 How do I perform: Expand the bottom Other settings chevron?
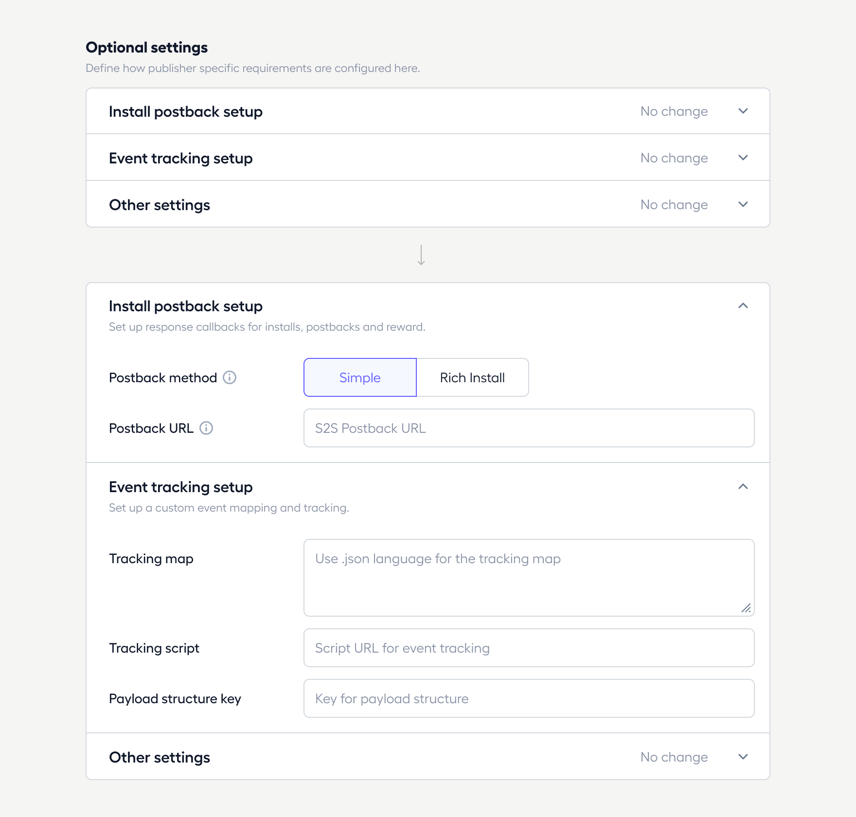tap(743, 757)
